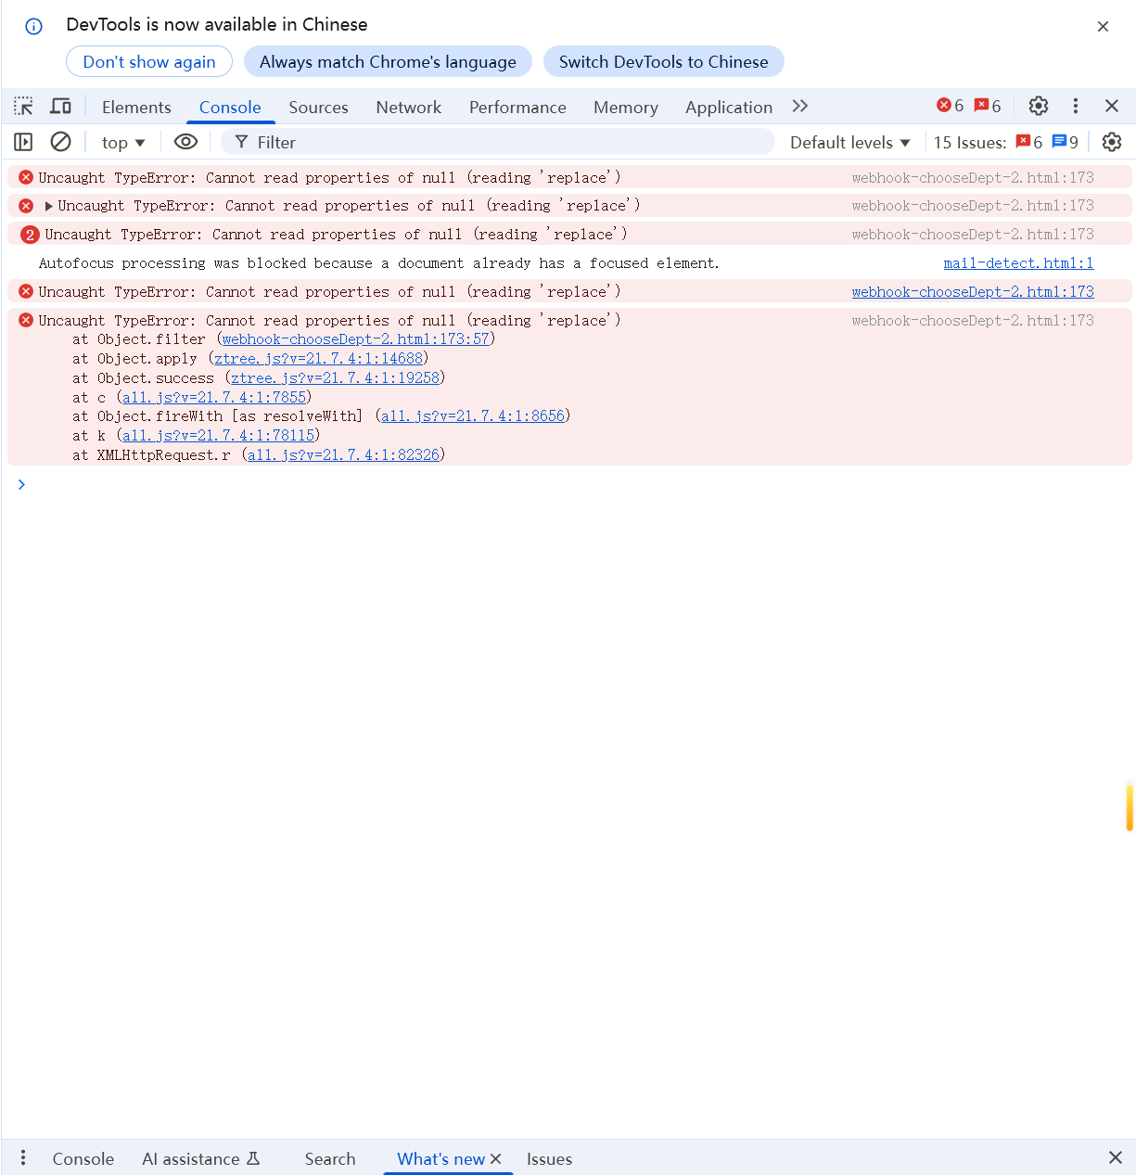Switch to the Console tab
Image resolution: width=1136 pixels, height=1175 pixels.
(x=230, y=107)
